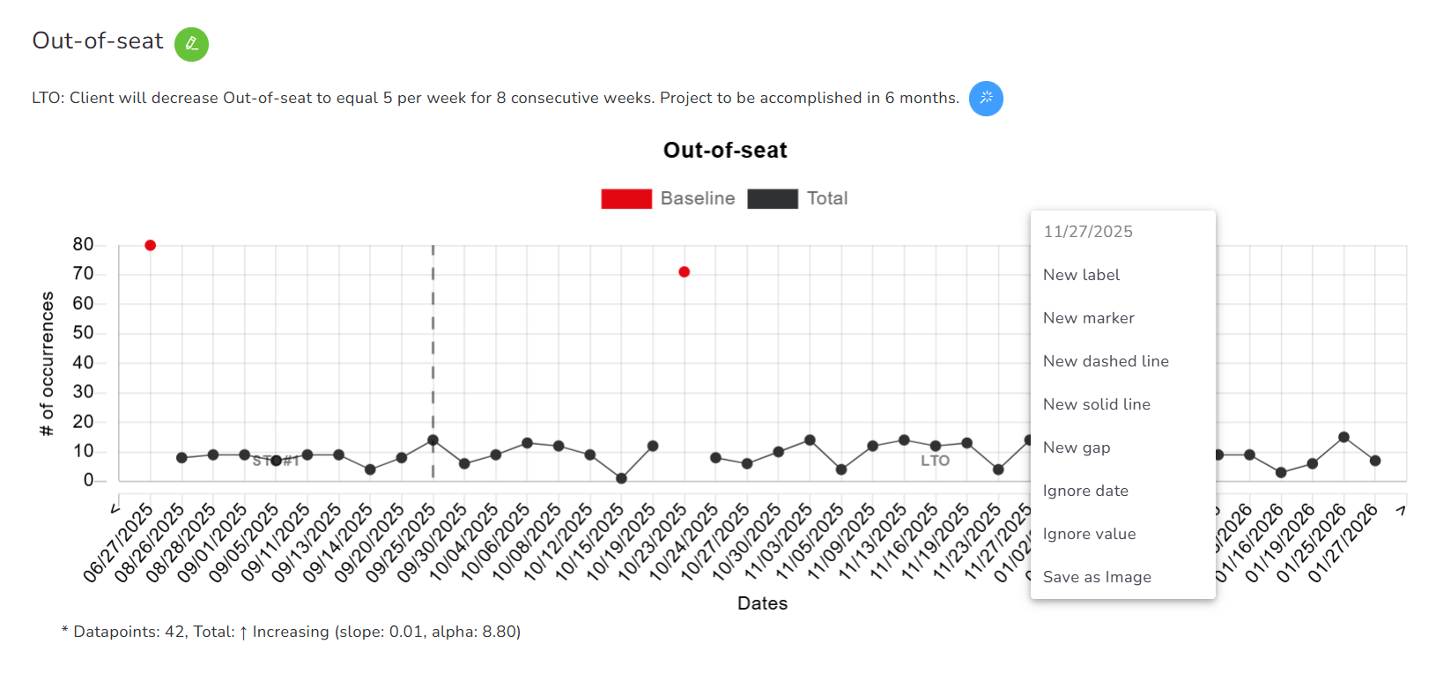Select Ignore date menu entry
The width and height of the screenshot is (1436, 673).
pos(1085,491)
